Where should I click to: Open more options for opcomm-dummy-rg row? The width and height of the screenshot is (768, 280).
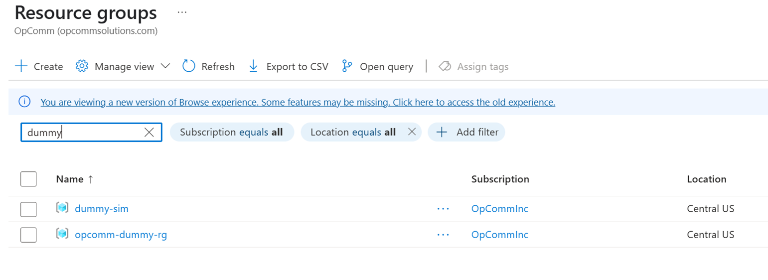[x=443, y=235]
